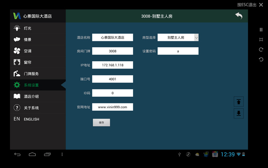Screen dimensions: 268x168
Task: Click the hotel logo at top left
Action: (17, 16)
